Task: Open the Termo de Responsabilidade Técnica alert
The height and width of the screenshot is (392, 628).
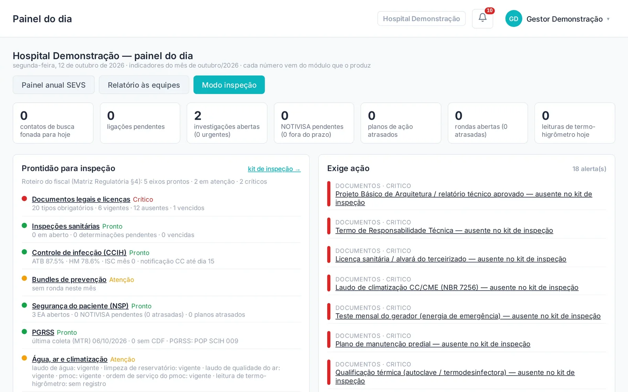Action: [x=444, y=230]
